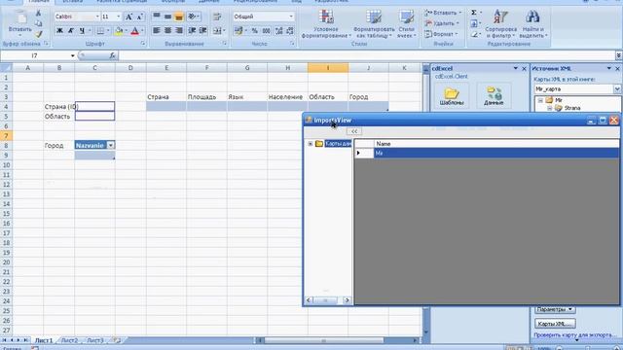Image resolution: width=623 pixels, height=350 pixels.
Task: Toggle italic (К) formatting
Action: tap(71, 30)
